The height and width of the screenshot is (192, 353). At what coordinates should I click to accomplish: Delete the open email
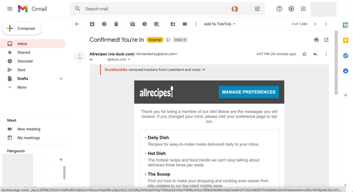tap(116, 24)
